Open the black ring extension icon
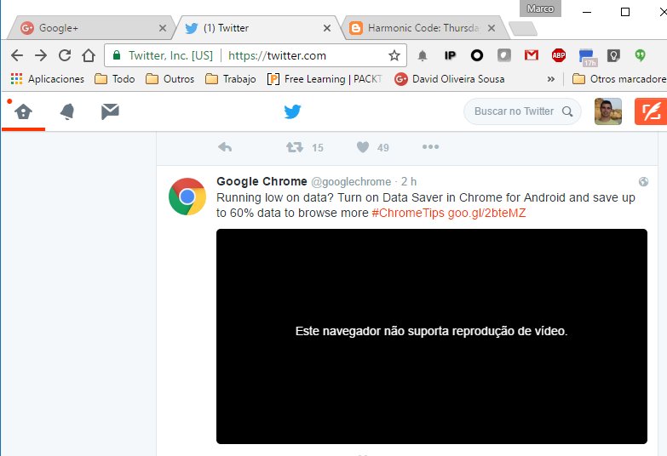This screenshot has width=667, height=456. (x=477, y=55)
